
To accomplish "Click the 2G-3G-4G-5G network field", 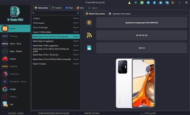I will [142, 35].
